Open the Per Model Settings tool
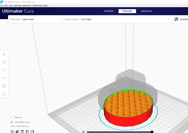The height and width of the screenshot is (133, 188). [x=4, y=86]
